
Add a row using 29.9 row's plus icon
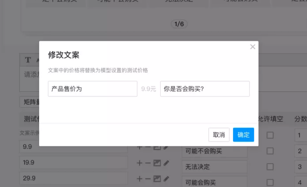(x=139, y=178)
